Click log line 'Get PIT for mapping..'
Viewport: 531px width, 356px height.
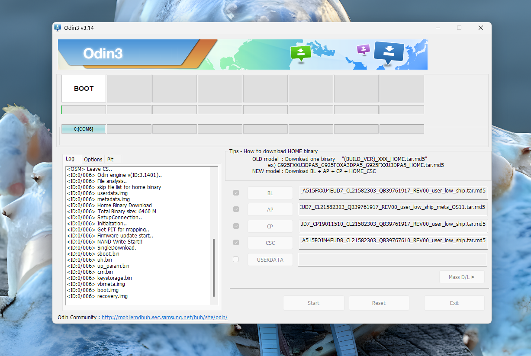(x=108, y=230)
